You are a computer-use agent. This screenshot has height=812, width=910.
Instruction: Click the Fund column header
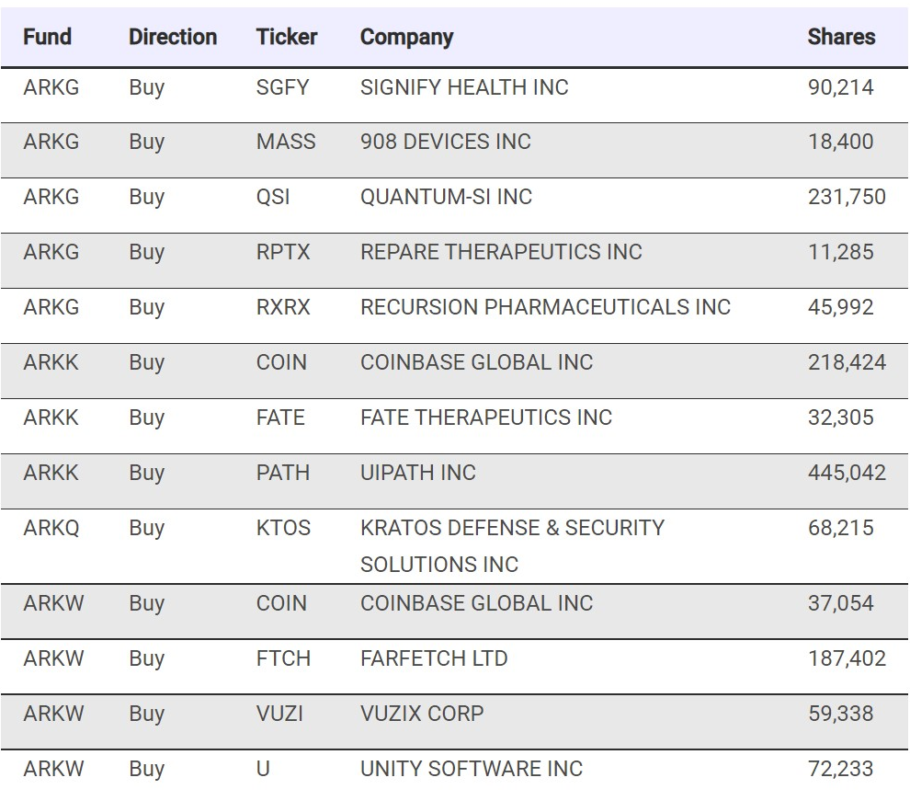point(48,38)
